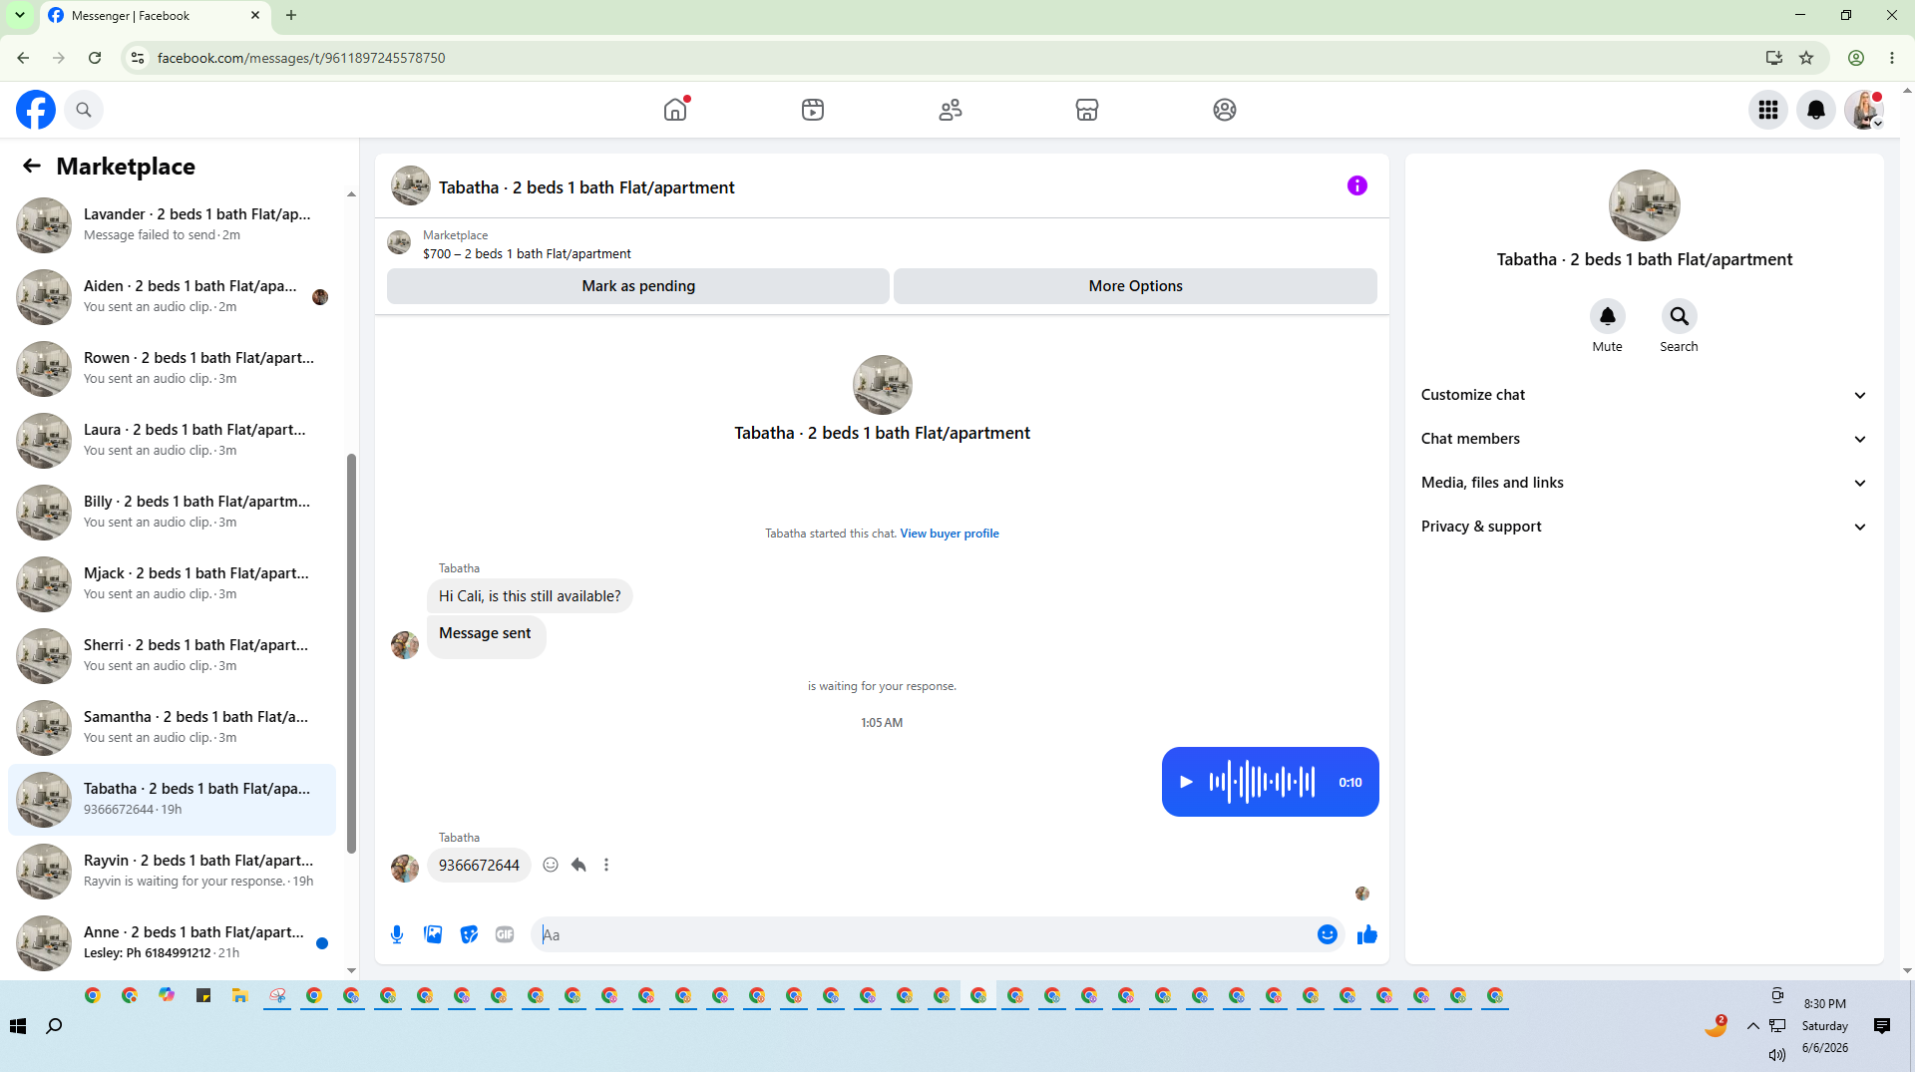Click More Options button
The width and height of the screenshot is (1915, 1072).
pyautogui.click(x=1135, y=286)
